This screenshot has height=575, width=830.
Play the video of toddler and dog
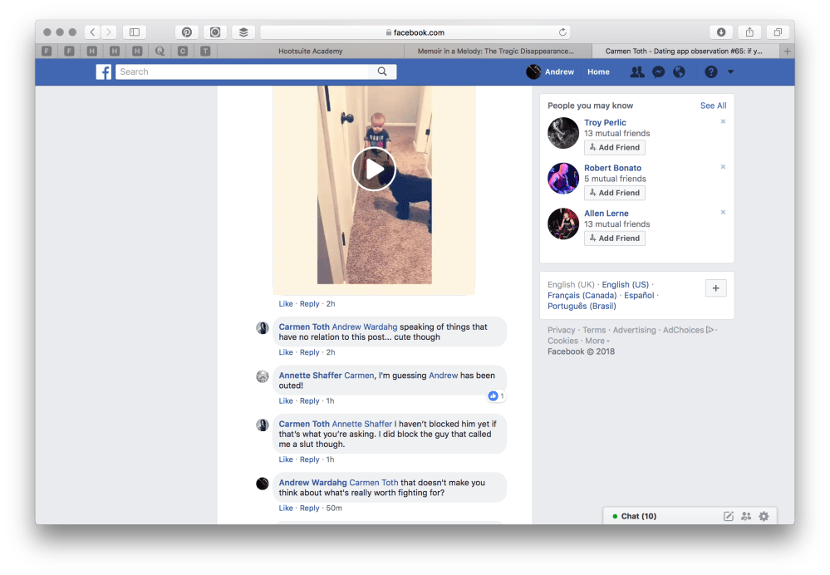[374, 170]
